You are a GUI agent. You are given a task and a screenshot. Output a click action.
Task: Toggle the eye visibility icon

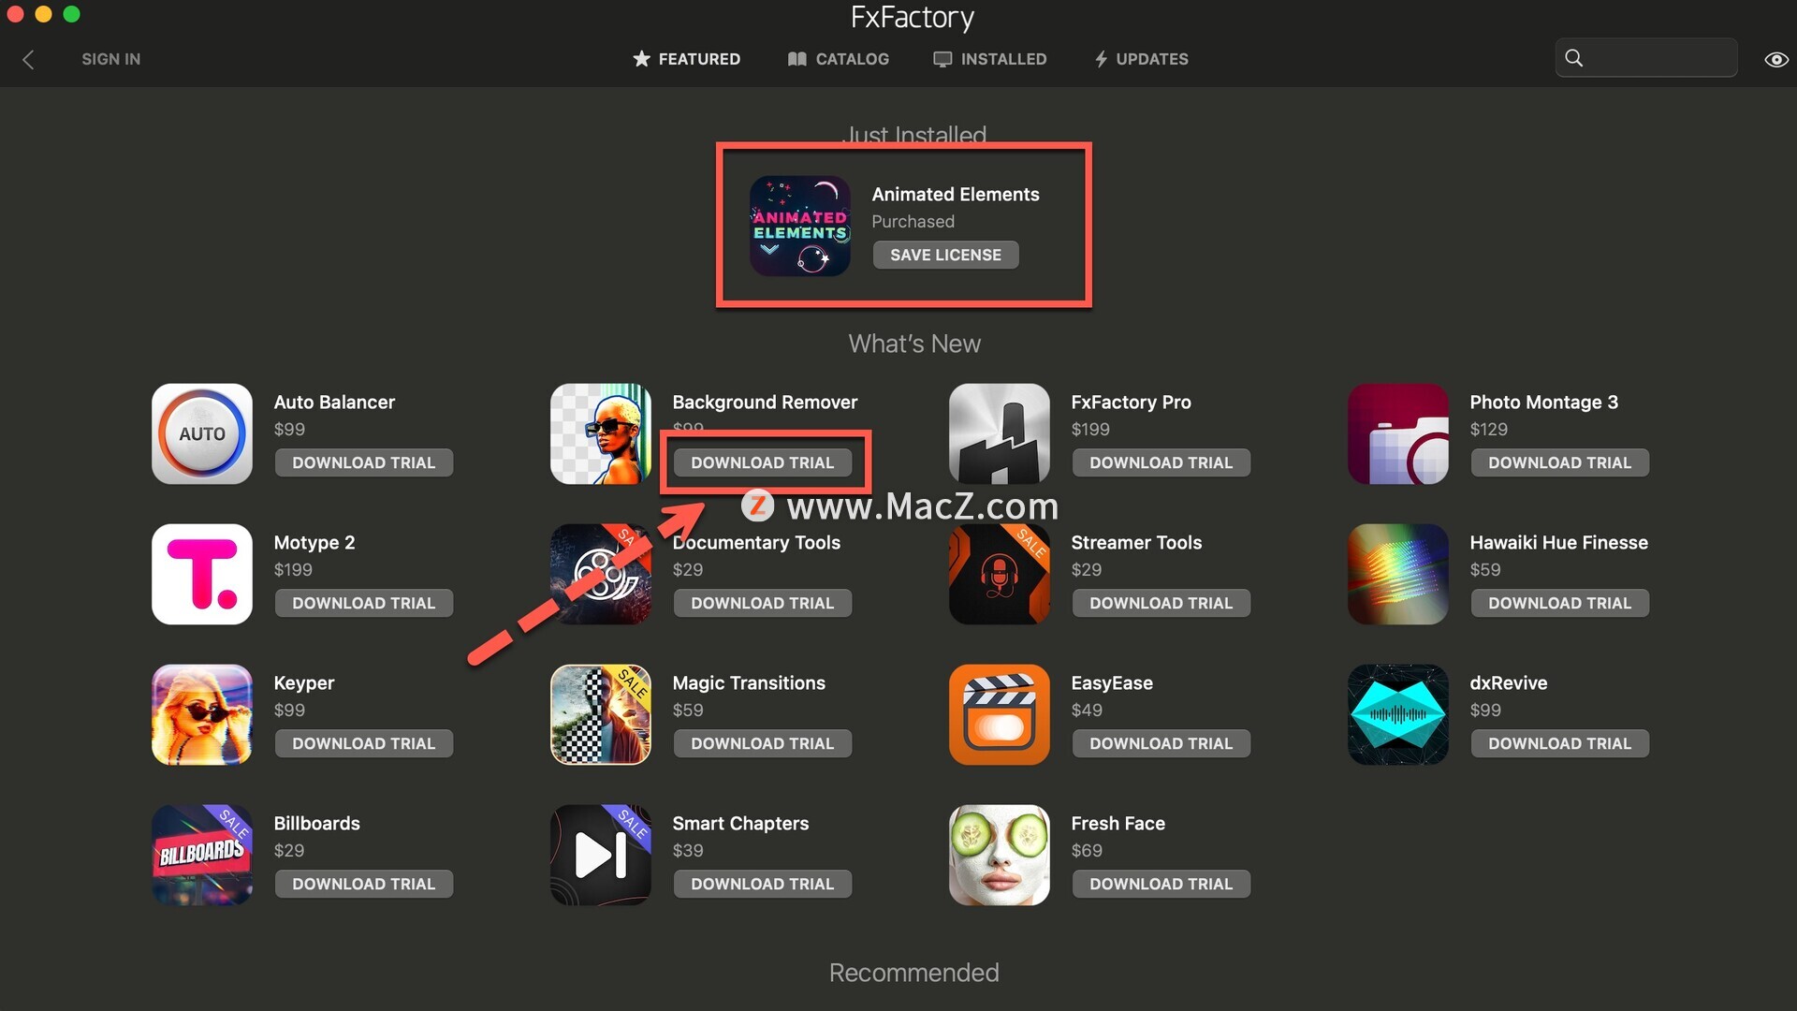1775,59
